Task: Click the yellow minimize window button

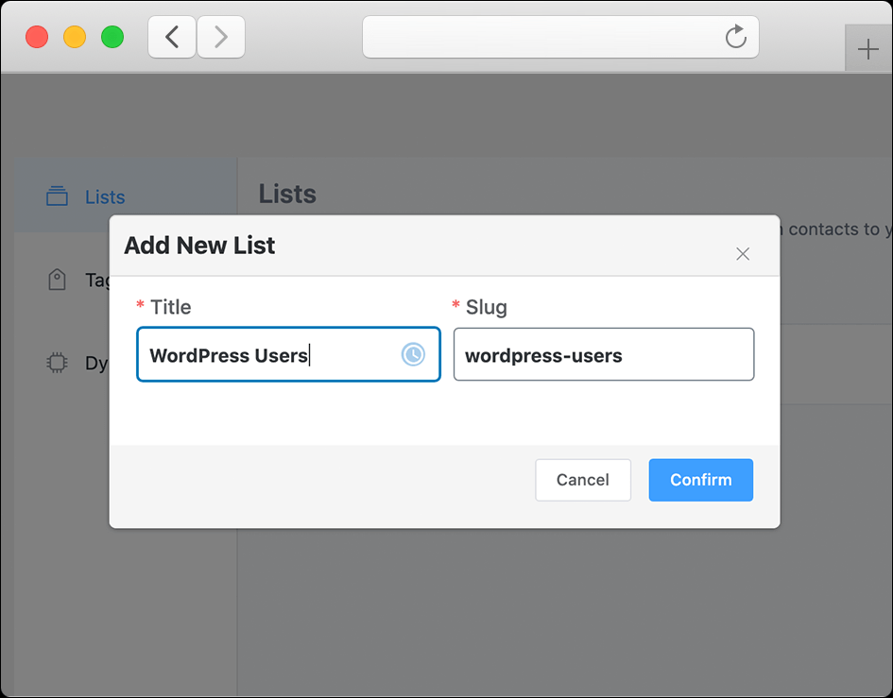Action: [75, 37]
